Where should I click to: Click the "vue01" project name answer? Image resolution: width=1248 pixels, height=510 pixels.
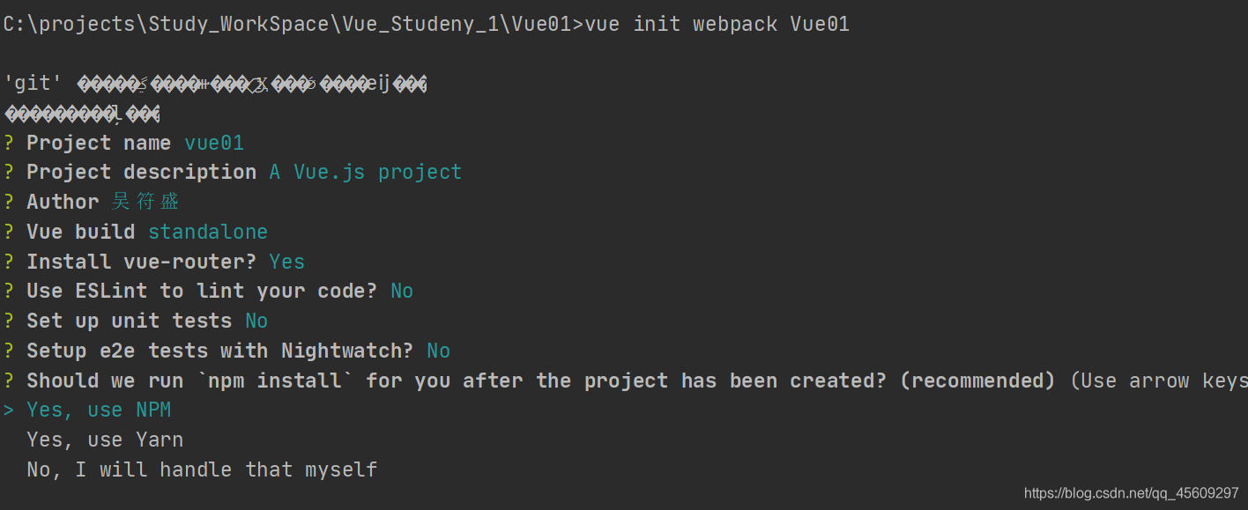coord(214,143)
